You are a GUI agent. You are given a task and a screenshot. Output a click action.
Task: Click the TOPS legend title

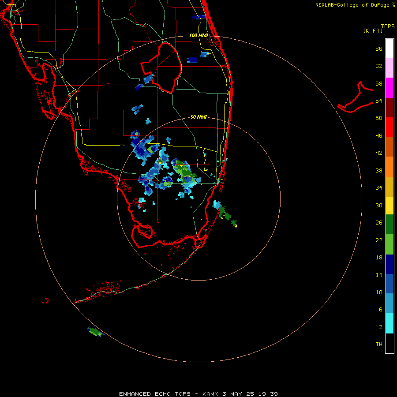(388, 26)
